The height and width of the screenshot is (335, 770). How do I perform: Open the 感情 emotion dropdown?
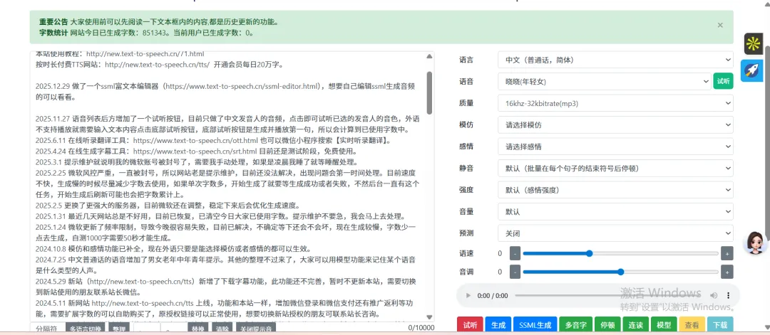point(615,147)
